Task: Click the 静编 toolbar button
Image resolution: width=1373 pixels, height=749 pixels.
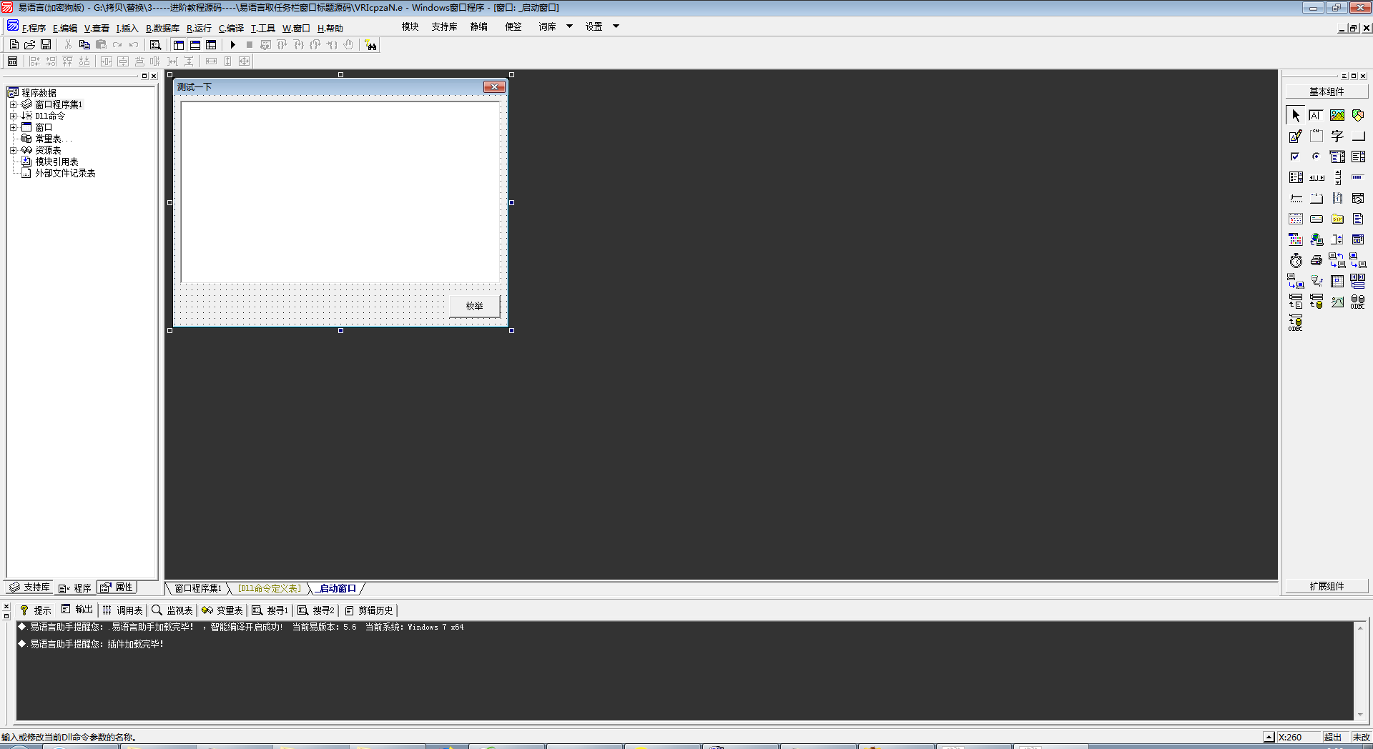Action: click(x=478, y=26)
